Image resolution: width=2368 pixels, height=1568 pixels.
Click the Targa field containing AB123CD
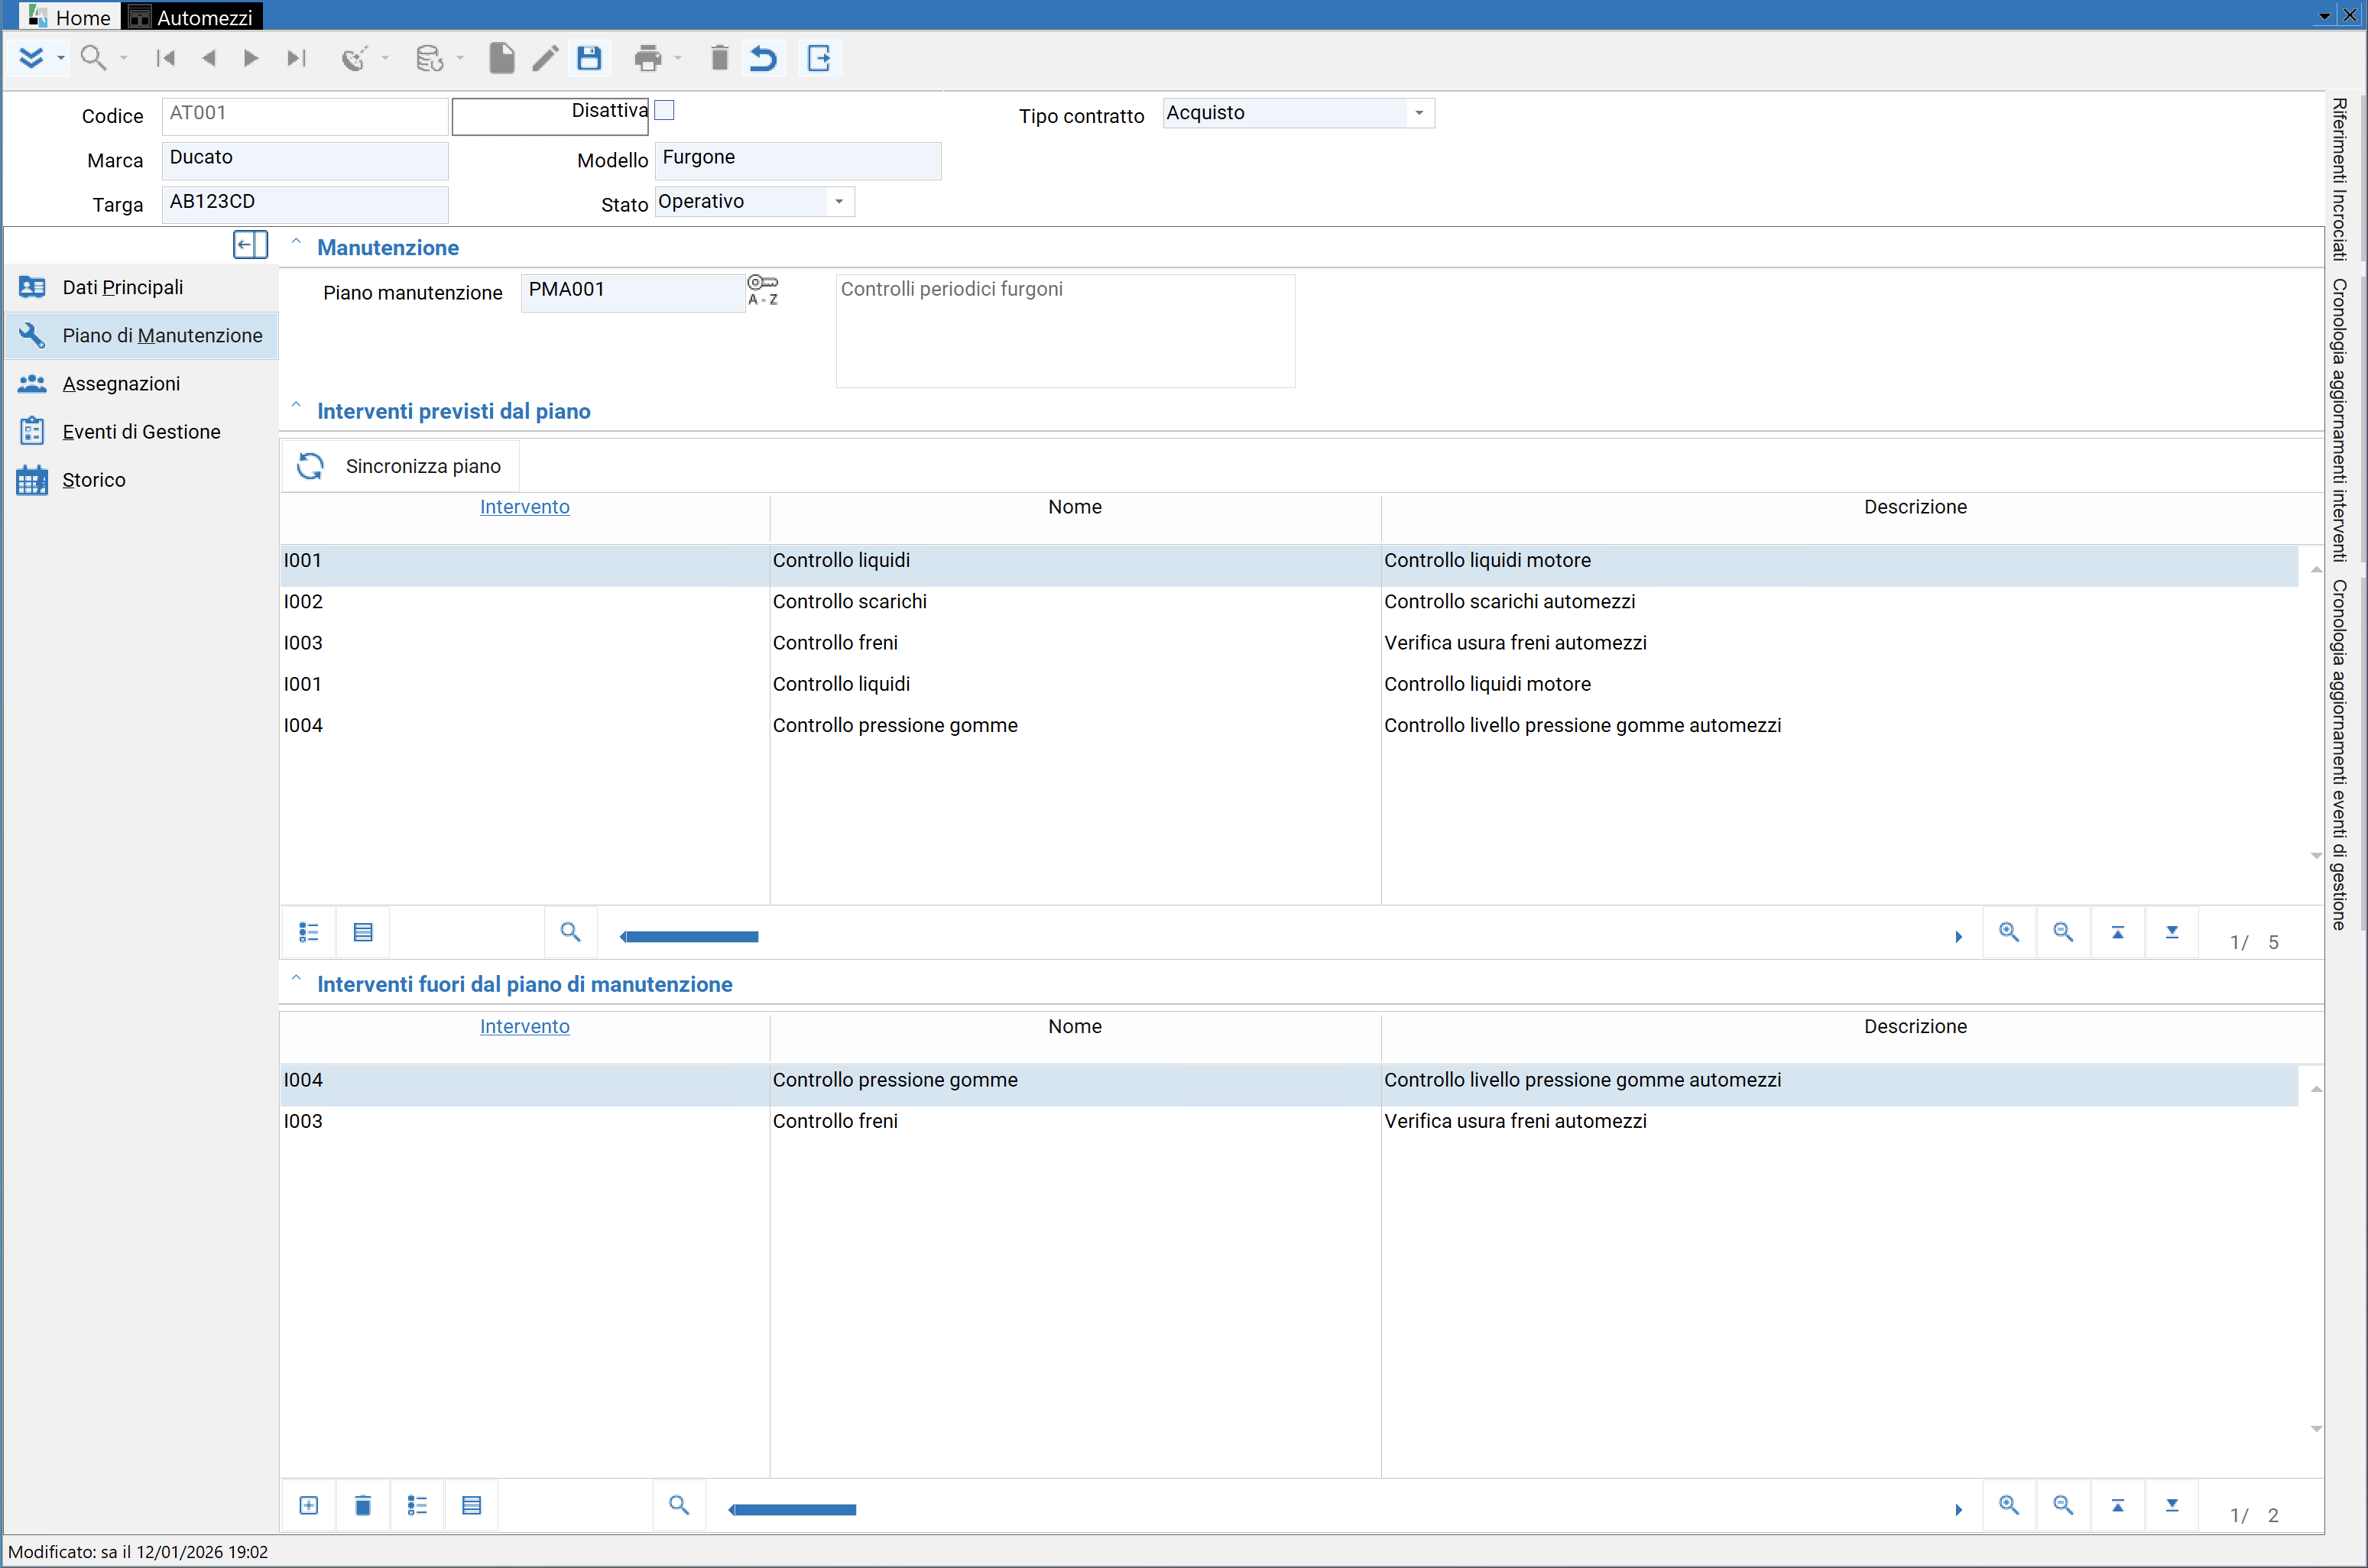click(305, 203)
